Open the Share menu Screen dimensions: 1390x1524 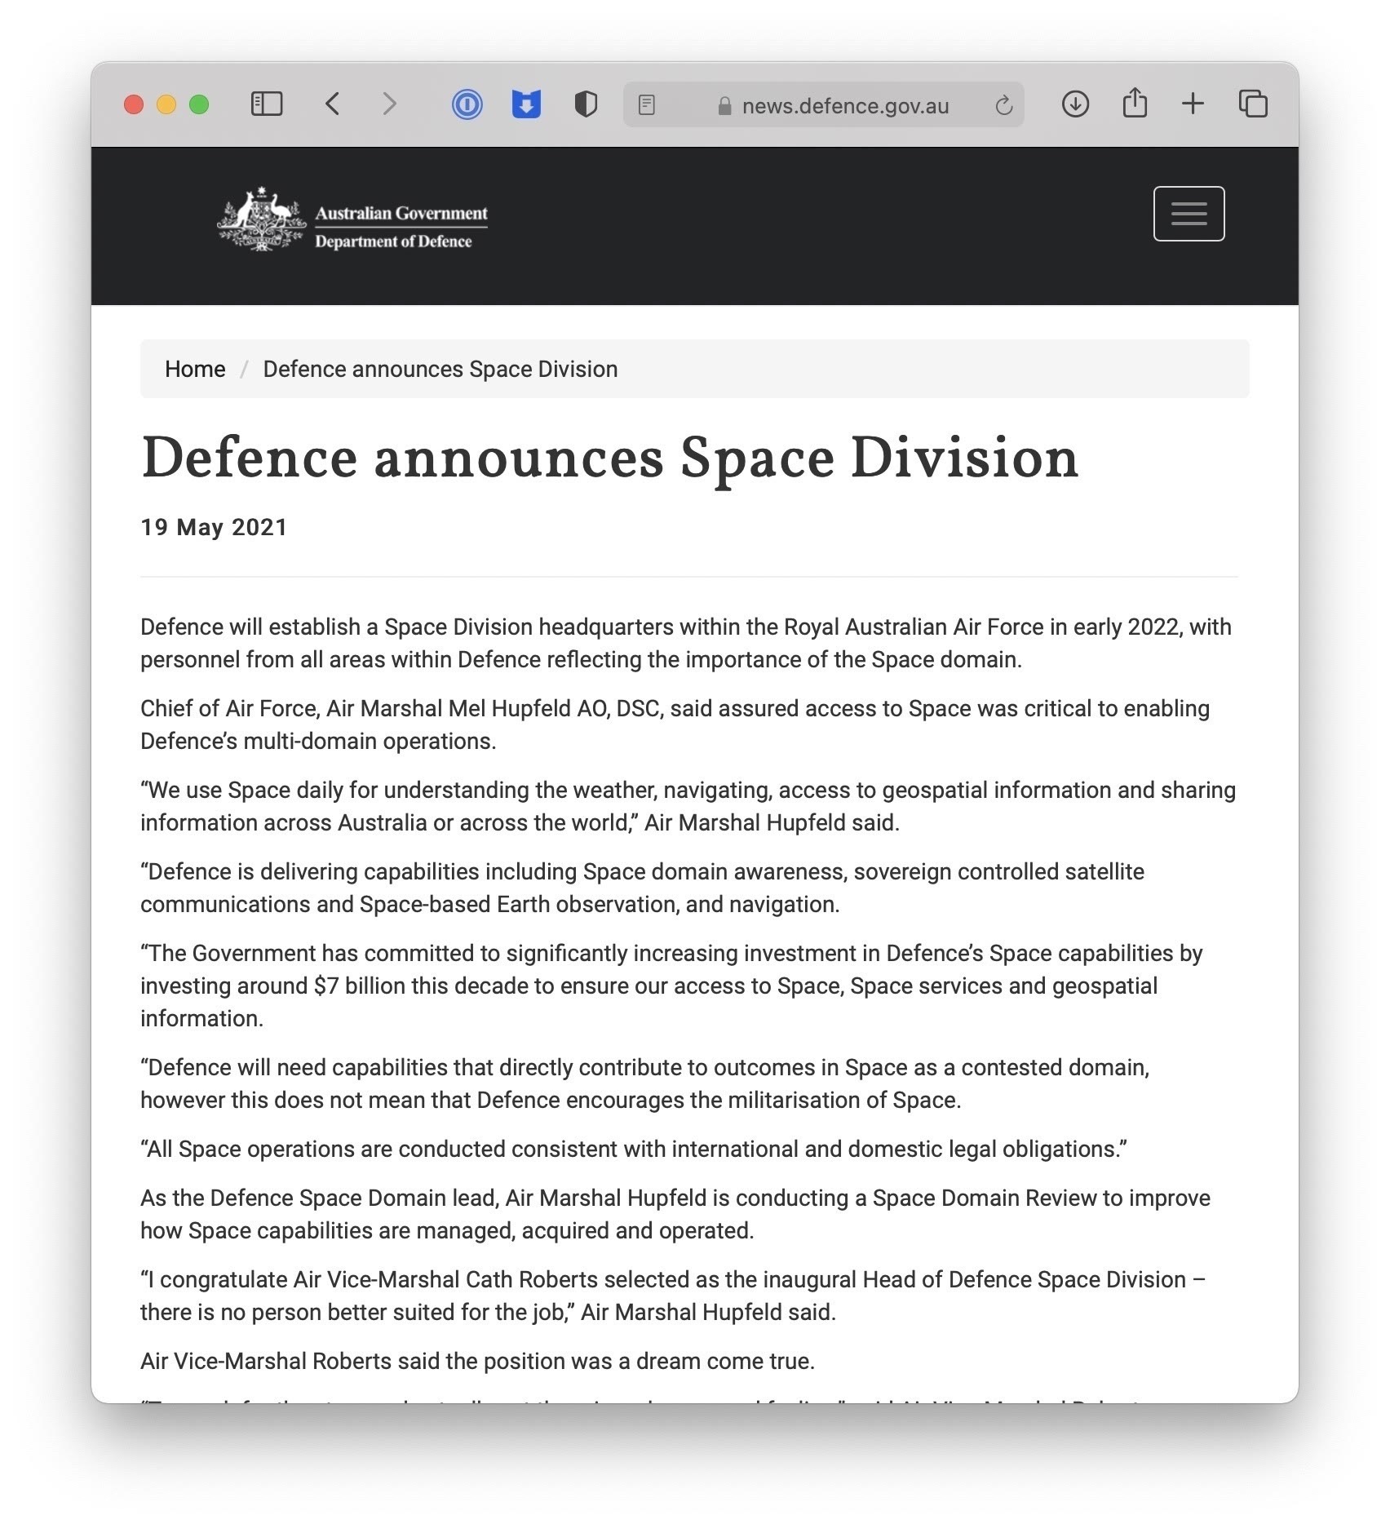point(1135,104)
